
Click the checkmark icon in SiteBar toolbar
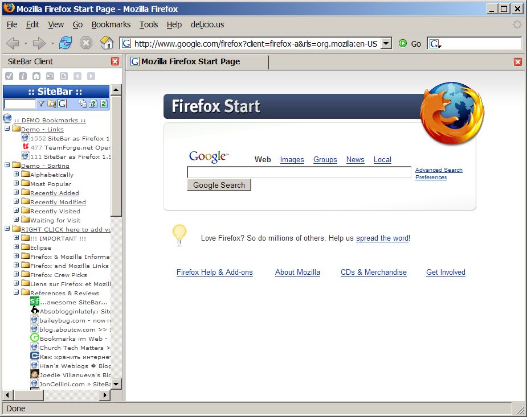[x=9, y=76]
